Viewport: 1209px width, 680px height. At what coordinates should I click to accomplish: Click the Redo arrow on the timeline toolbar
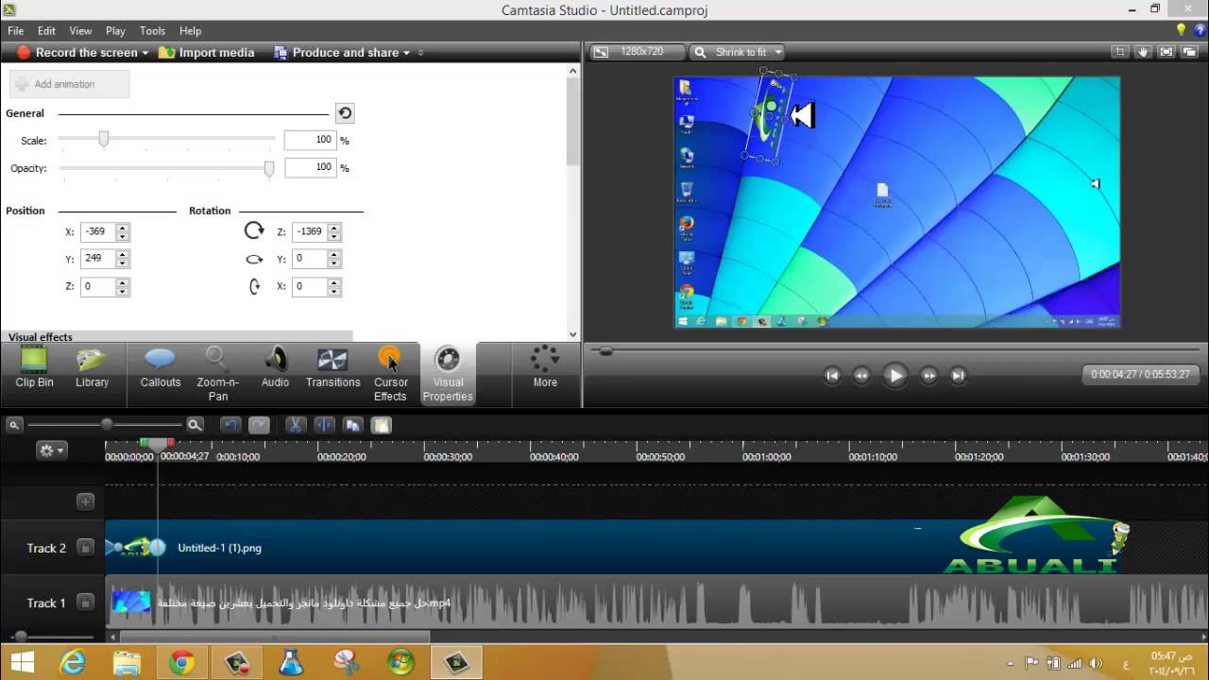tap(259, 425)
